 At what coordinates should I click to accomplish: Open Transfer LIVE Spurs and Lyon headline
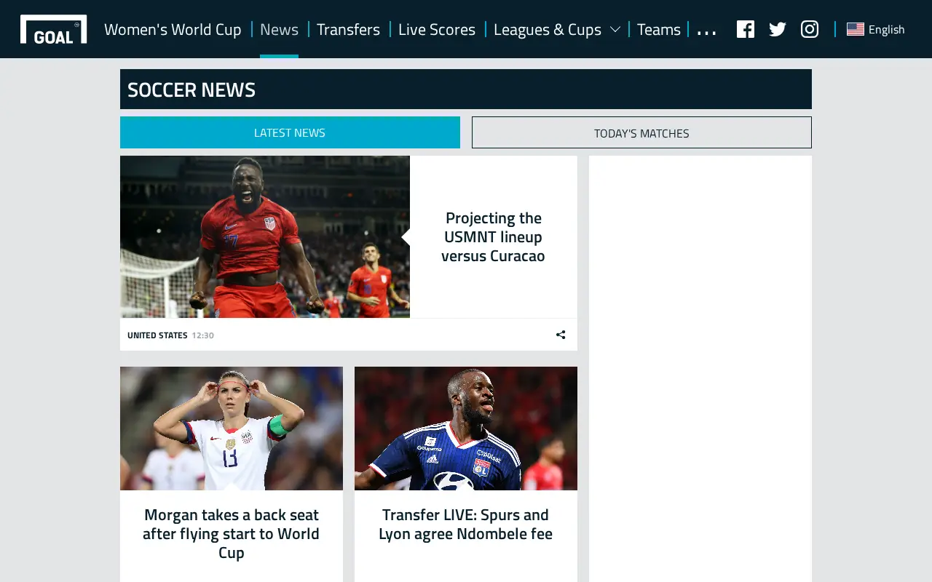click(x=466, y=524)
